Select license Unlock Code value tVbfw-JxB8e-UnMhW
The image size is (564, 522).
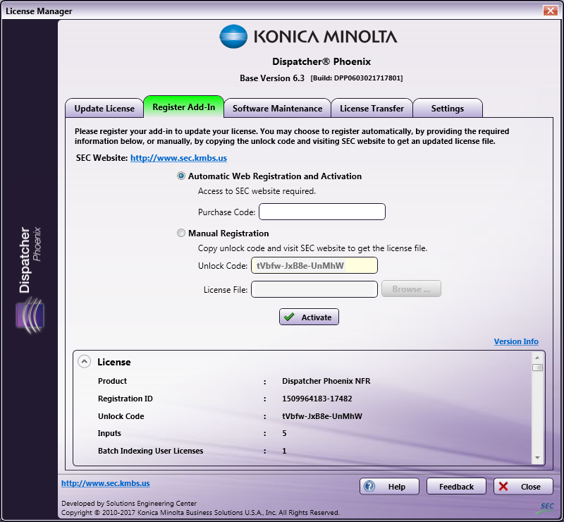click(322, 416)
